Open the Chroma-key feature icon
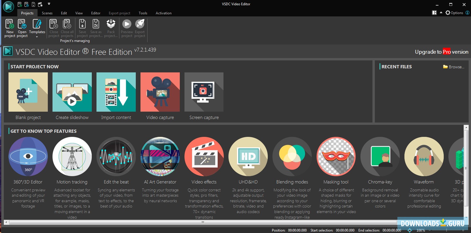 [x=380, y=157]
